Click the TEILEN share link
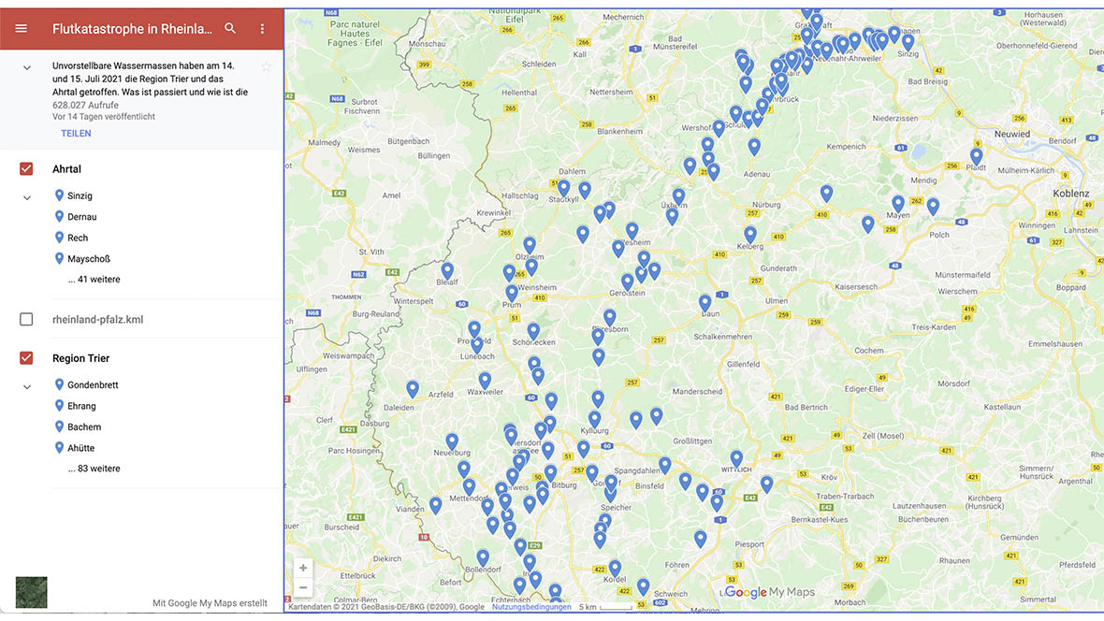The height and width of the screenshot is (621, 1104). click(76, 133)
